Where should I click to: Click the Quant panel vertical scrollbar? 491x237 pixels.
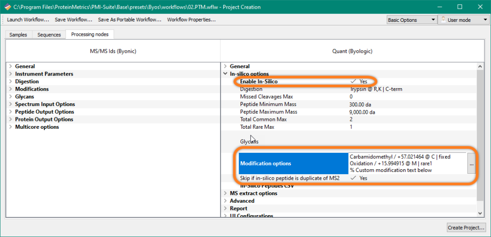[481, 136]
